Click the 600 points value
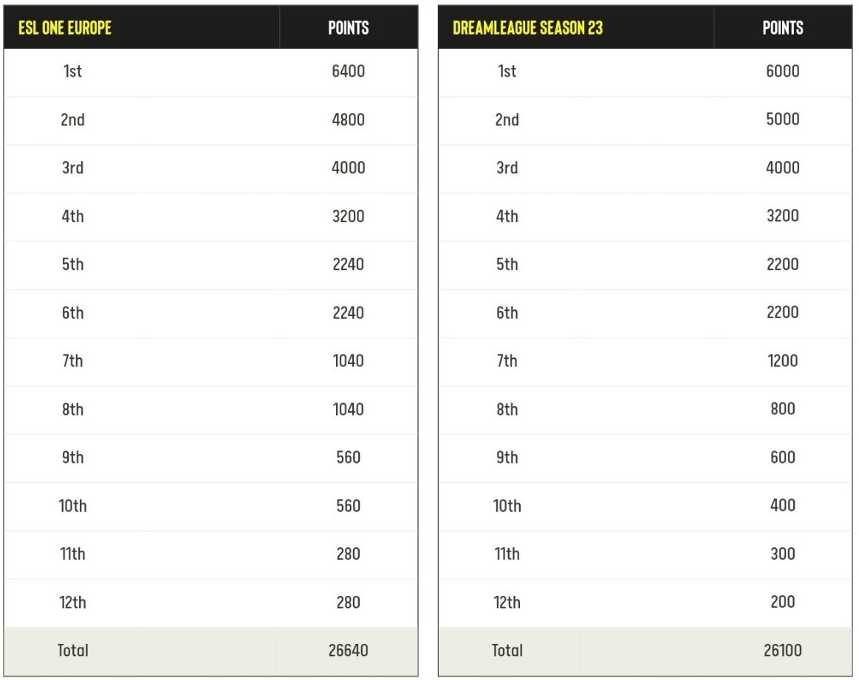 [x=783, y=457]
